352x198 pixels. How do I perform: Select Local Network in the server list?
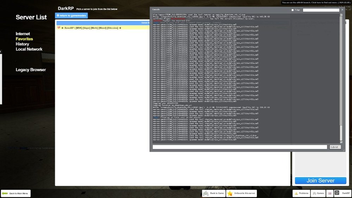tap(29, 49)
